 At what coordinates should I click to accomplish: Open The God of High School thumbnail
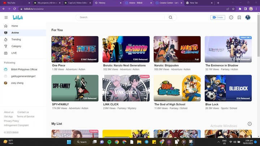(x=177, y=88)
